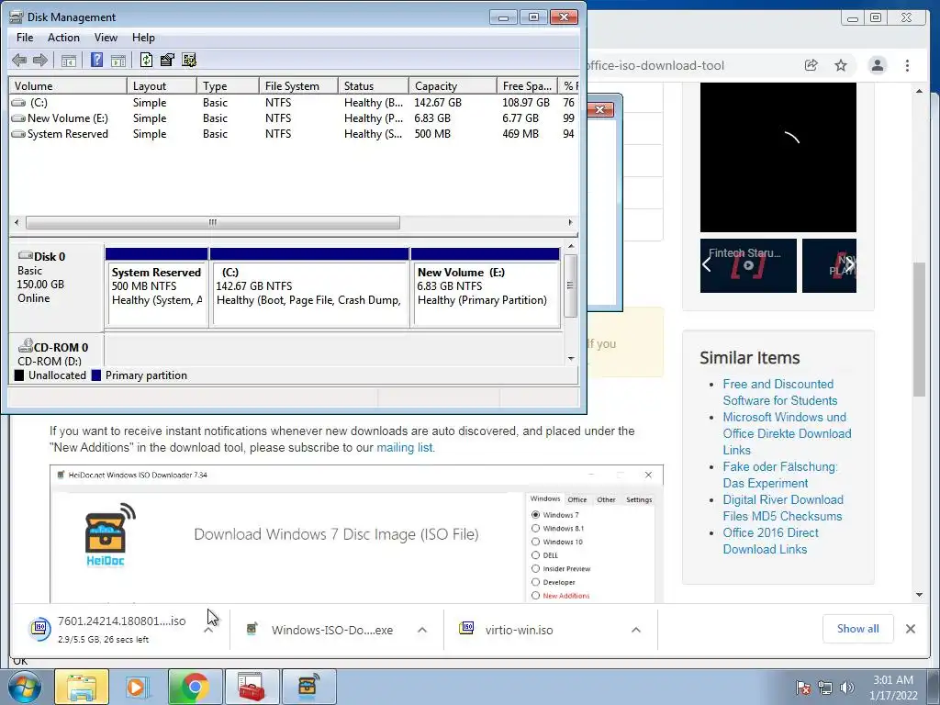Viewport: 940px width, 705px height.
Task: Click the Back arrow in Disk Management toolbar
Action: (x=19, y=60)
